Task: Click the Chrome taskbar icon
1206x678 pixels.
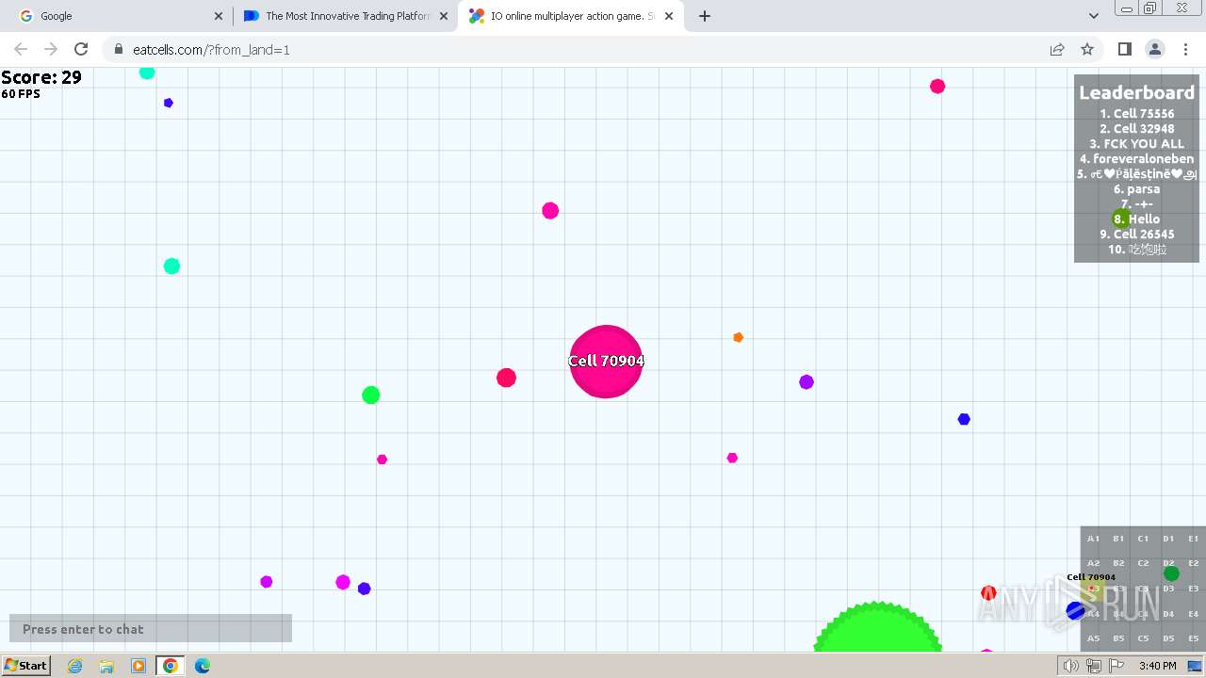Action: click(x=170, y=666)
